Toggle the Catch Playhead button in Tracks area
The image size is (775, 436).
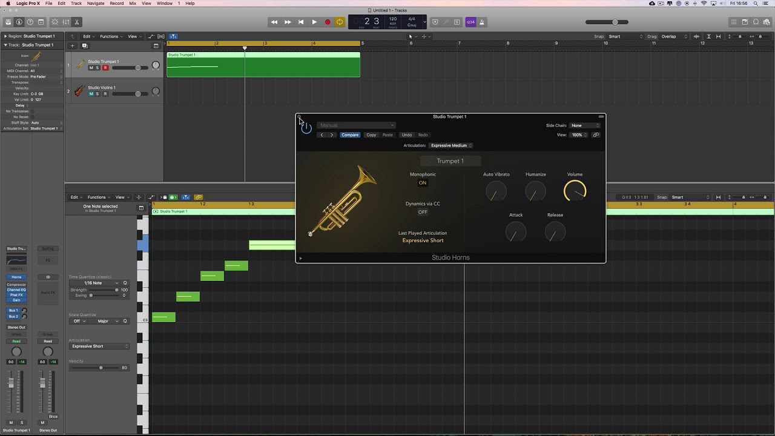(173, 36)
